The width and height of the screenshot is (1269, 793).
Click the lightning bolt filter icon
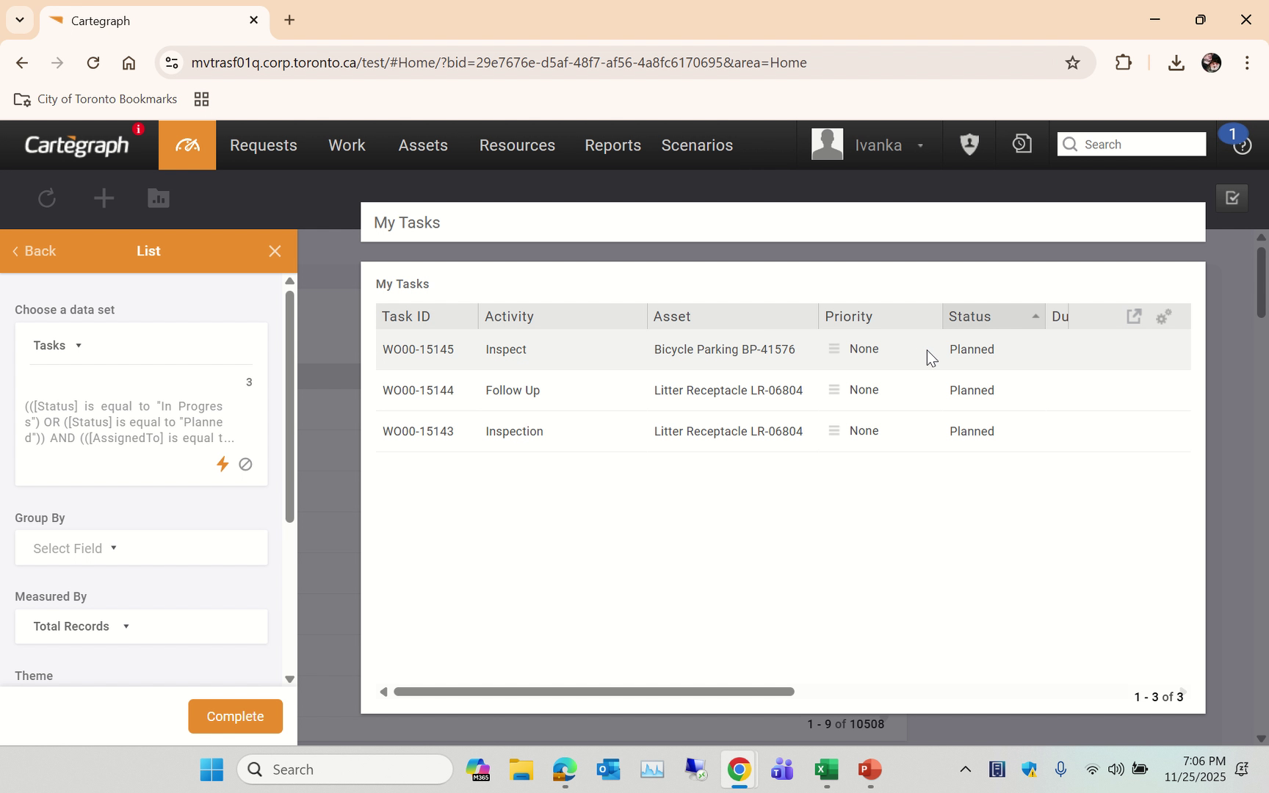pyautogui.click(x=223, y=464)
